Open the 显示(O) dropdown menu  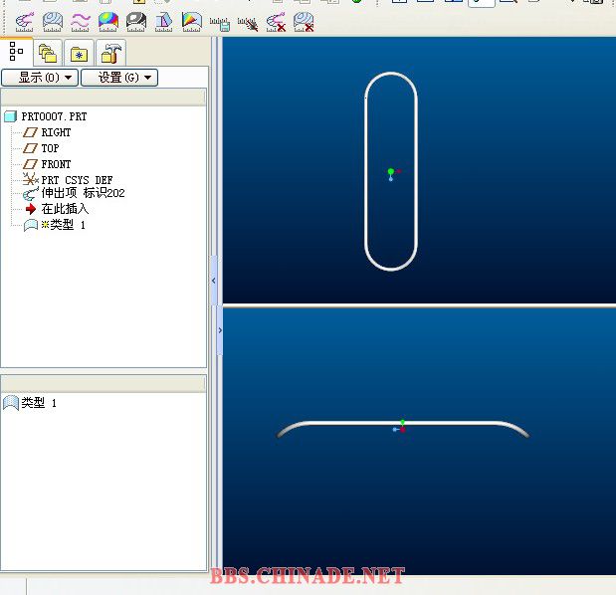click(40, 78)
